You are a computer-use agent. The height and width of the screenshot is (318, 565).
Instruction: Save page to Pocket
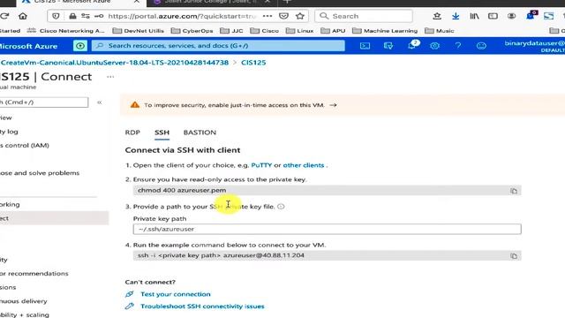(283, 16)
